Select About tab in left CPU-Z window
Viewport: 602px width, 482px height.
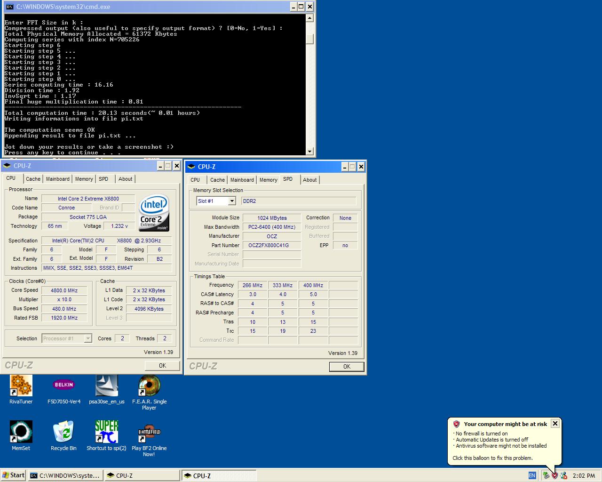[125, 179]
